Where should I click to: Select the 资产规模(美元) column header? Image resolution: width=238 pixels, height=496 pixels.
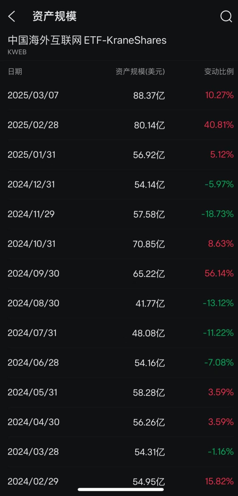tap(140, 72)
